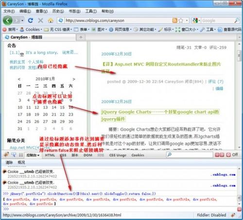Open the 图片 toolbar dropdown

pyautogui.click(x=99, y=30)
